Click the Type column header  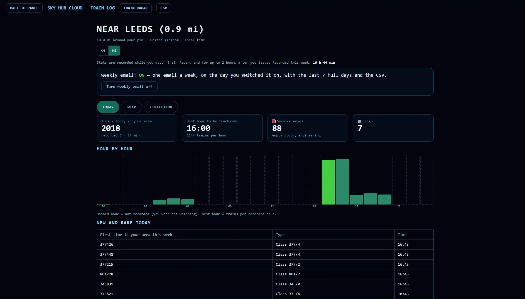[333, 235]
